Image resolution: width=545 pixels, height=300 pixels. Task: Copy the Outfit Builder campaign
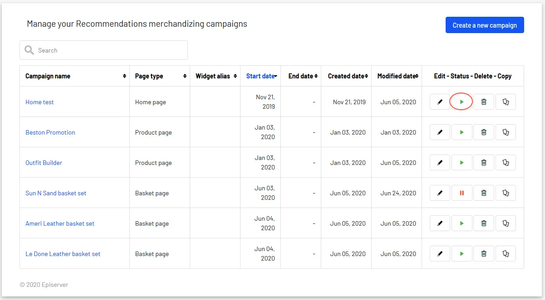click(x=506, y=163)
